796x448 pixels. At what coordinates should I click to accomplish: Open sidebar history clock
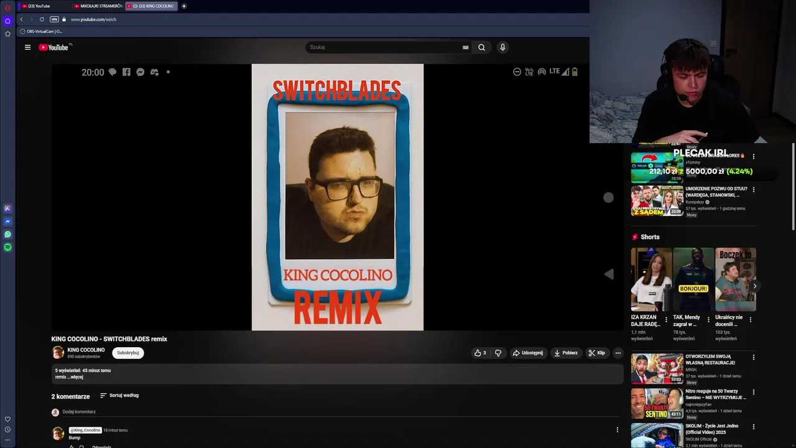(x=7, y=429)
